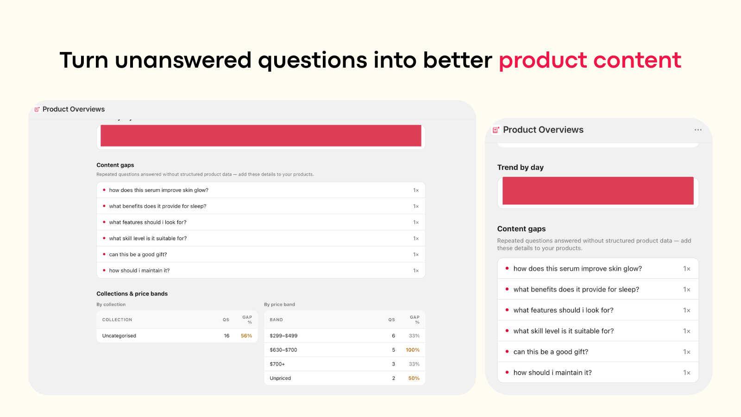Click the Unpriced band row
Viewport: 741px width, 417px height.
coord(345,378)
